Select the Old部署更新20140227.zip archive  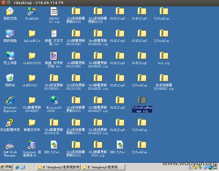(x=98, y=104)
